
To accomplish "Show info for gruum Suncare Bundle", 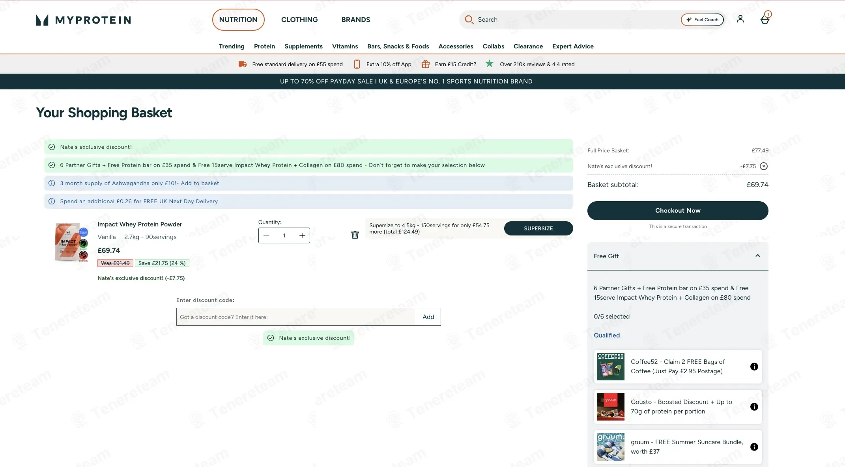I will click(x=754, y=447).
